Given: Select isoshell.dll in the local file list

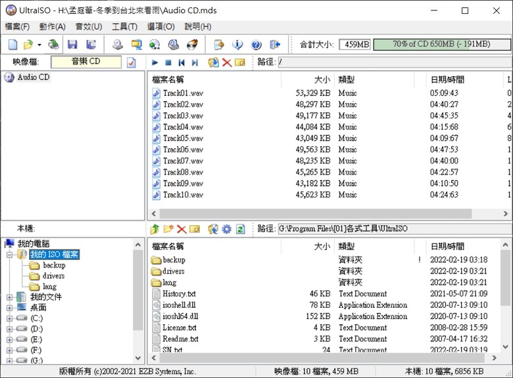Looking at the screenshot, I should click(179, 305).
